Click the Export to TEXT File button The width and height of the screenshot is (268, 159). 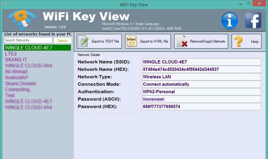click(x=99, y=41)
